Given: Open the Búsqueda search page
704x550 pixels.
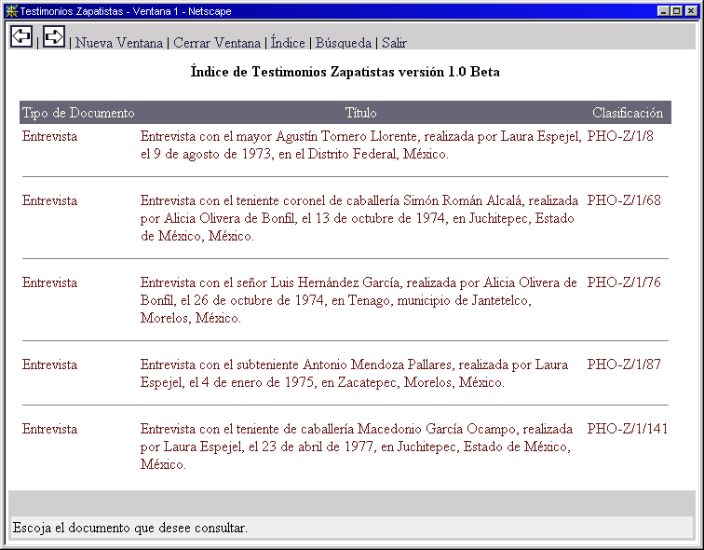Looking at the screenshot, I should 344,43.
